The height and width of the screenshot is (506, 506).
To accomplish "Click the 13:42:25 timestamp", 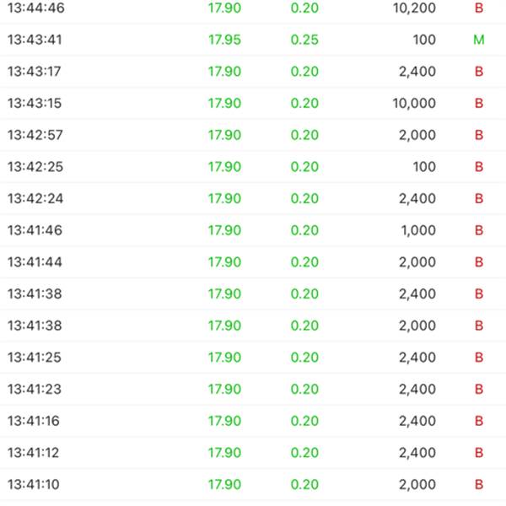I will tap(35, 167).
